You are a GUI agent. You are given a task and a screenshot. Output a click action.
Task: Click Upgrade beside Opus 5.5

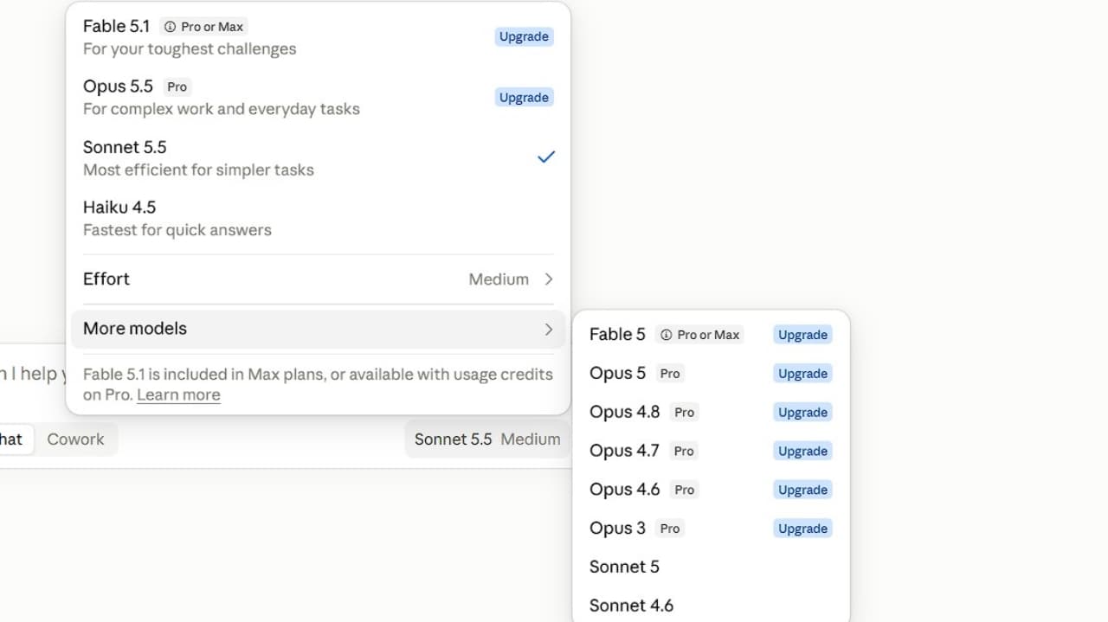coord(524,97)
